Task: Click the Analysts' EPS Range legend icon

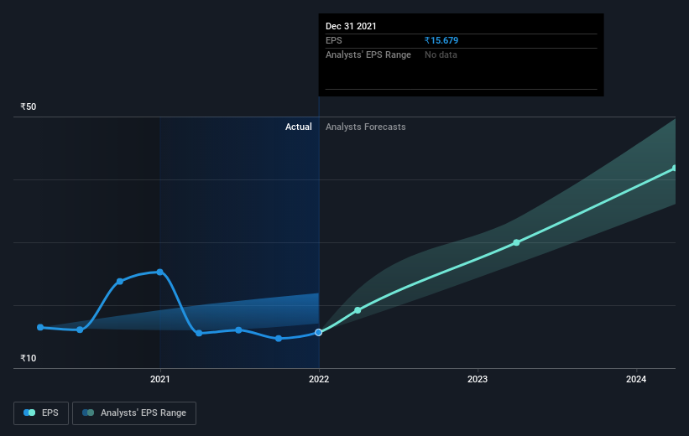Action: (88, 413)
